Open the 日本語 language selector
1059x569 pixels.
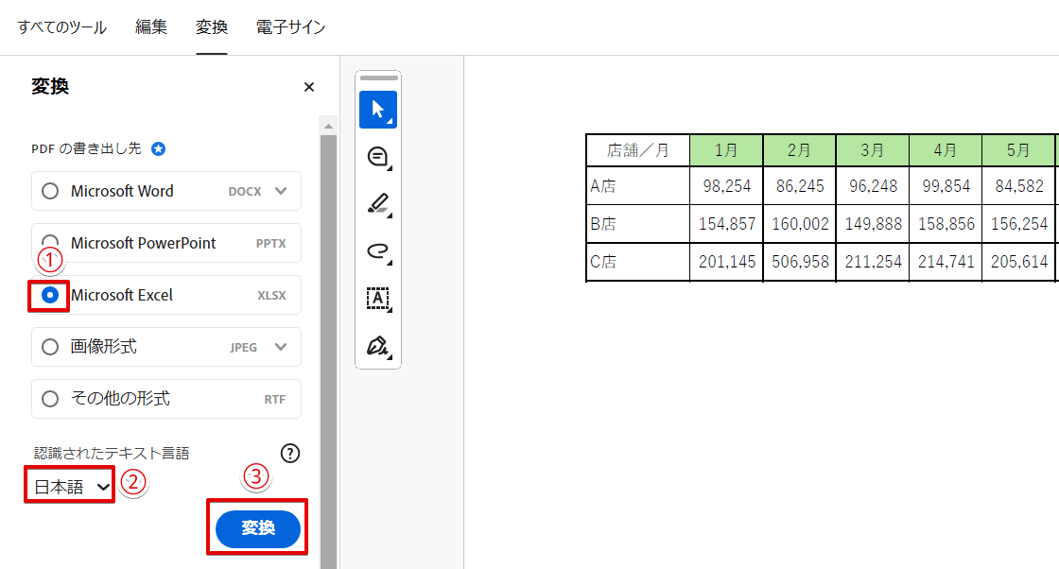pyautogui.click(x=68, y=484)
